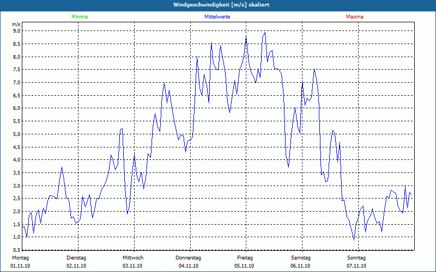Viewport: 436px width, 272px height.
Task: Click the date 01.11.10
Action: pos(20,266)
